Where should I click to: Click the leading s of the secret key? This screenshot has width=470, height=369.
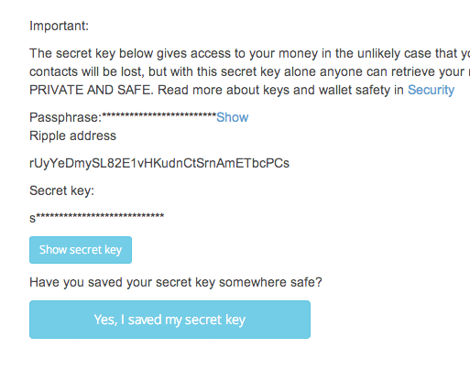tap(33, 219)
